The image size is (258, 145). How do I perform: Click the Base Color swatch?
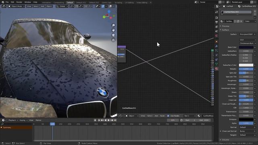click(x=246, y=47)
